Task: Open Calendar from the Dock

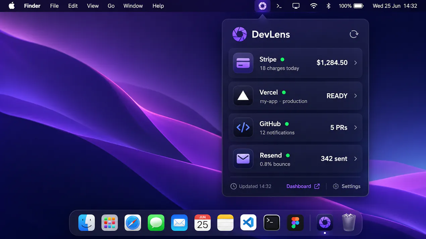Action: pyautogui.click(x=203, y=223)
